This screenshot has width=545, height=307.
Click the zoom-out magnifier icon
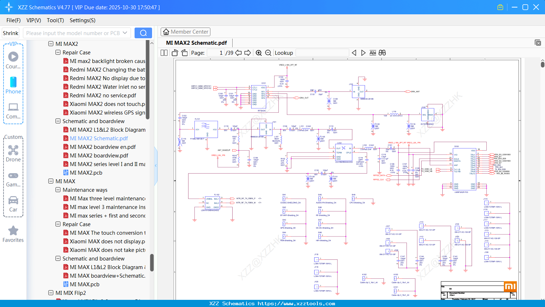pyautogui.click(x=268, y=53)
